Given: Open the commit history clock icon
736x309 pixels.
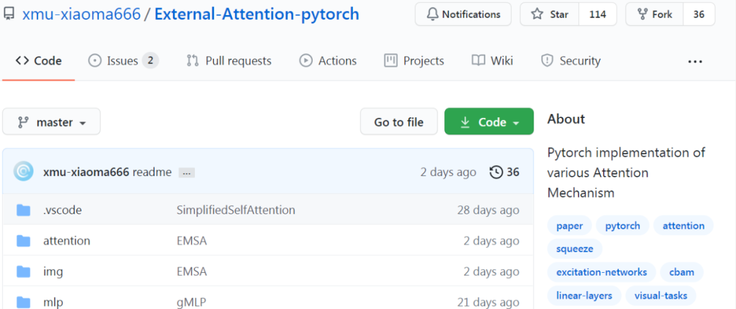Looking at the screenshot, I should click(x=496, y=173).
